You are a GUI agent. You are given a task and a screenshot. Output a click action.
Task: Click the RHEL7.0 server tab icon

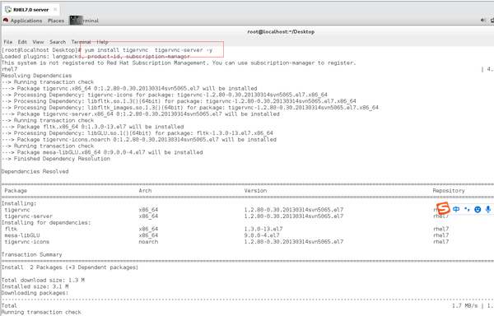[8, 9]
